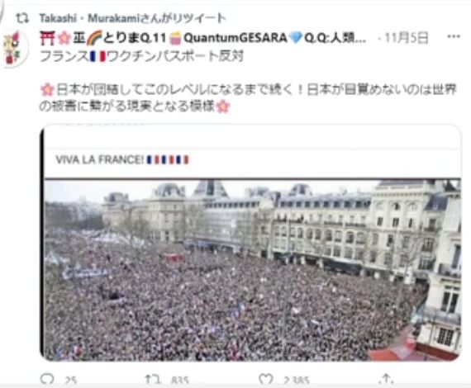
Task: Click the diamond emoji in the display name
Action: [x=296, y=39]
